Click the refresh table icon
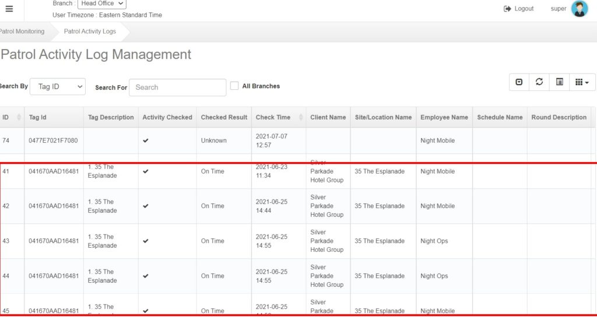The width and height of the screenshot is (597, 326). pos(539,82)
